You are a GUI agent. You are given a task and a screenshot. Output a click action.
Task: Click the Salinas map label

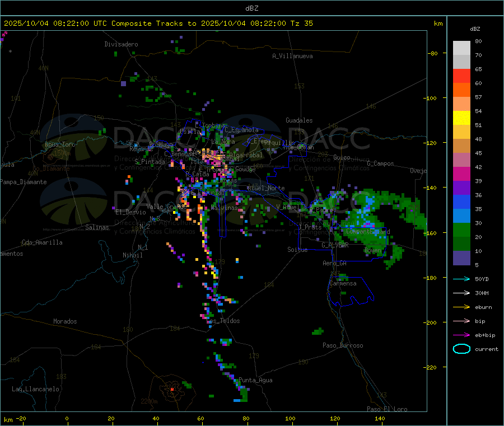[x=97, y=227]
